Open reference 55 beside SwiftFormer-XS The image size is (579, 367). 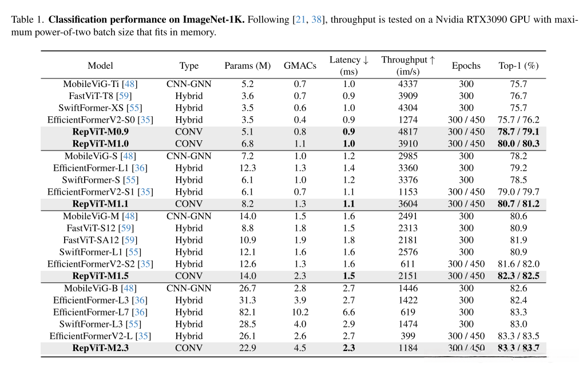pyautogui.click(x=134, y=108)
